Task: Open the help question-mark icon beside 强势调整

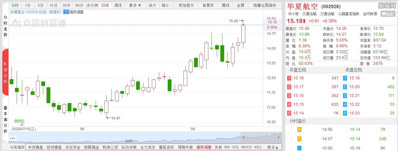Action: [66, 12]
